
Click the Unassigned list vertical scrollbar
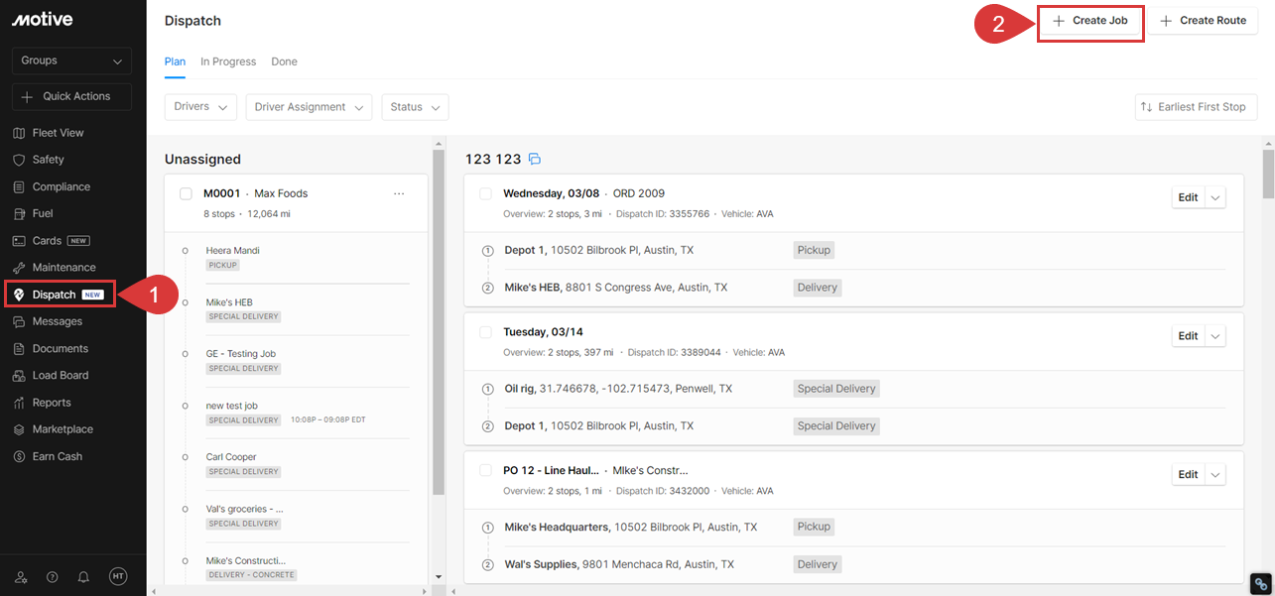coord(438,327)
